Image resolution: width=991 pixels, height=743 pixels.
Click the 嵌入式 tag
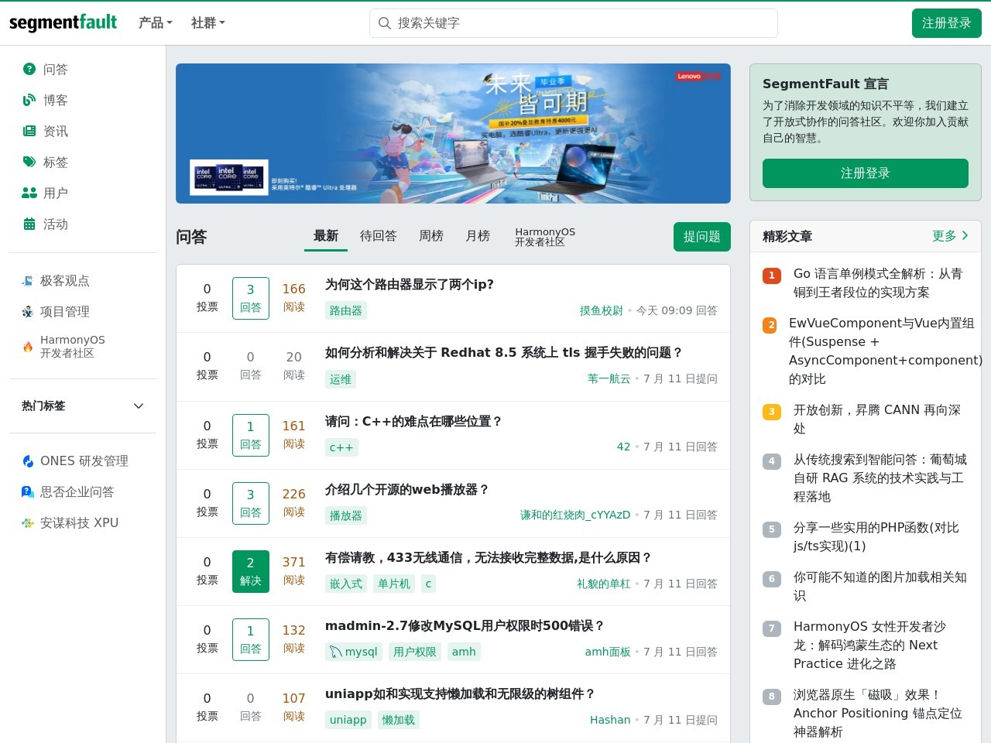(x=346, y=584)
